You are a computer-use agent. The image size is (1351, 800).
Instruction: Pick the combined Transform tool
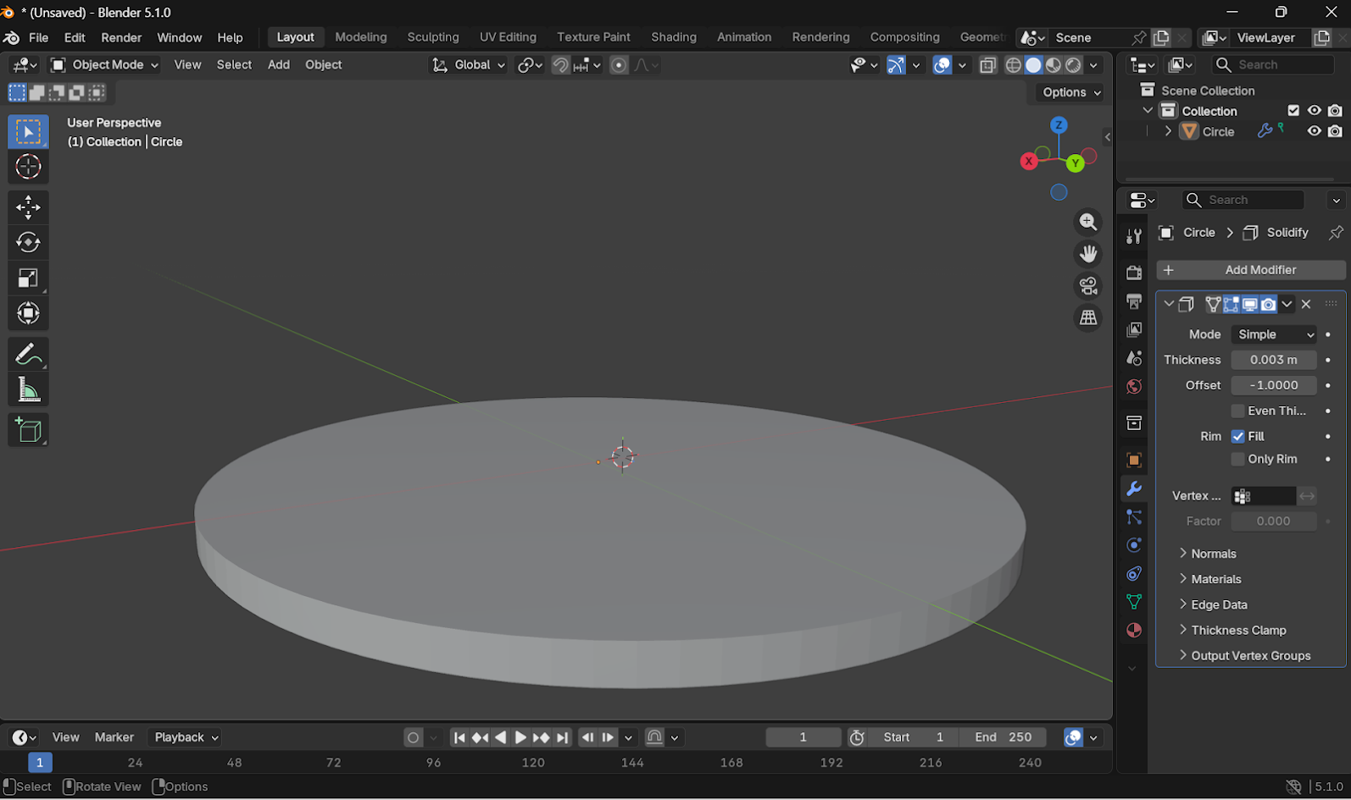pos(28,314)
